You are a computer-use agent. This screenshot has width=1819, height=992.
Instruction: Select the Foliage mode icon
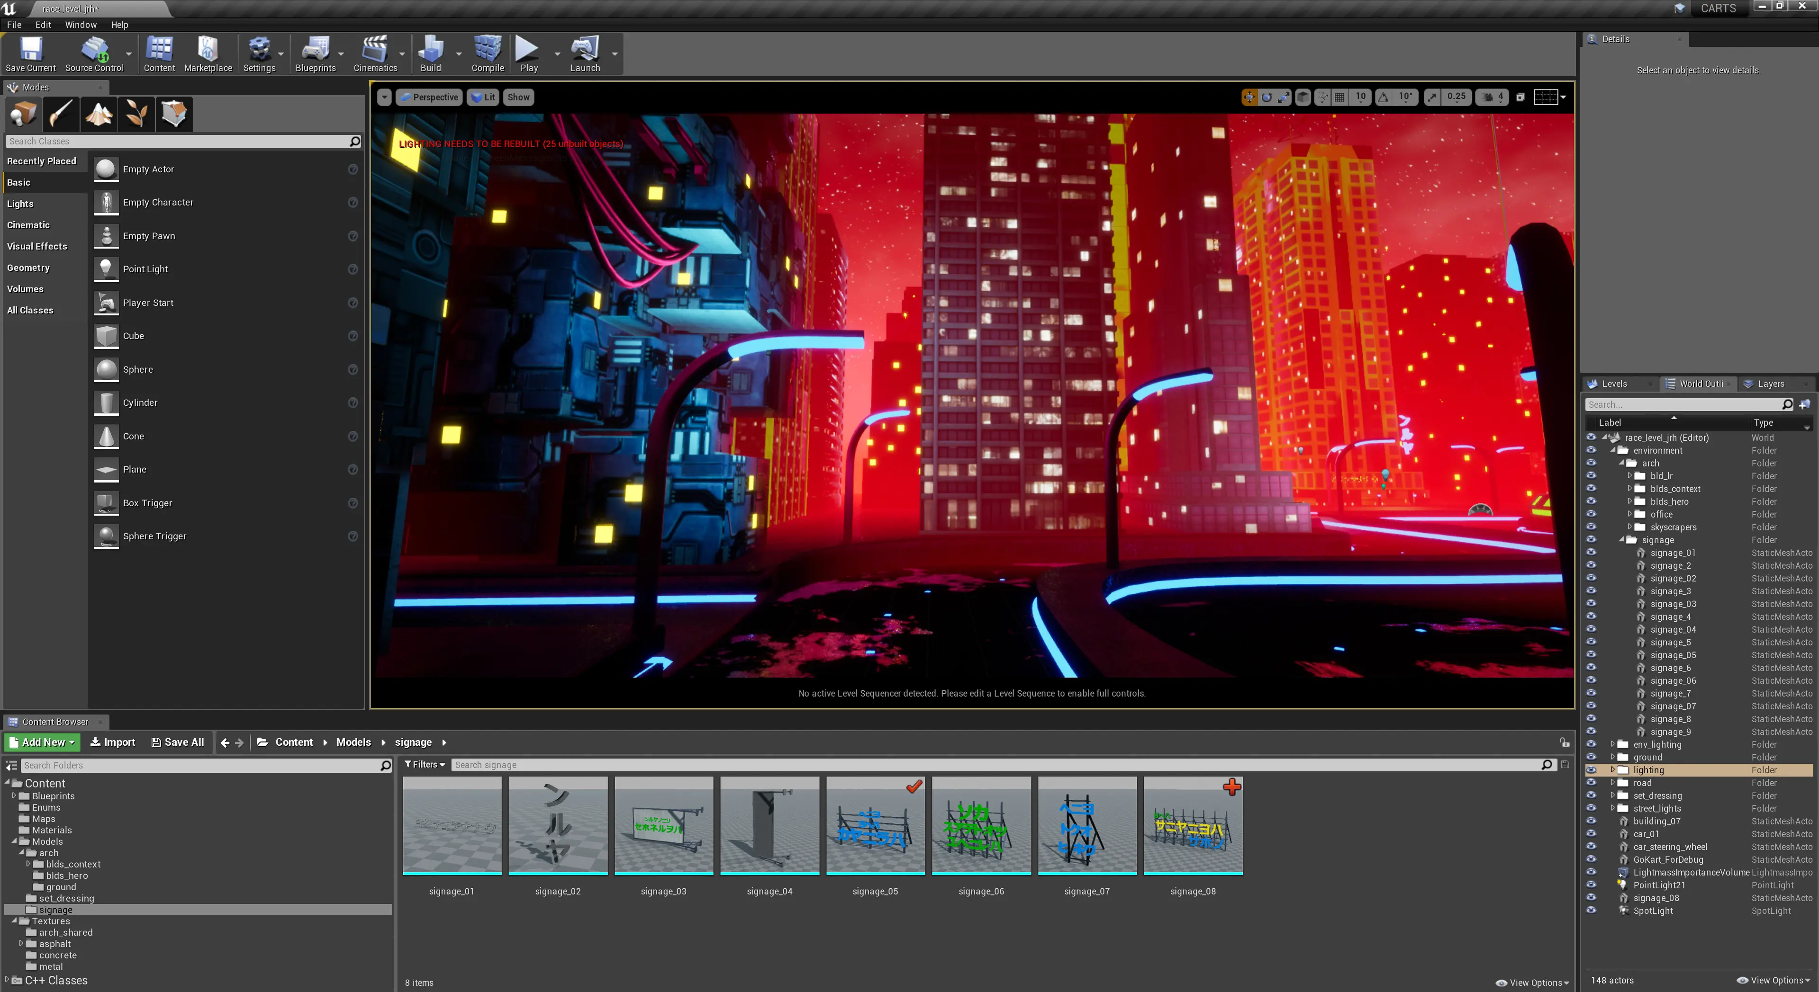click(136, 114)
